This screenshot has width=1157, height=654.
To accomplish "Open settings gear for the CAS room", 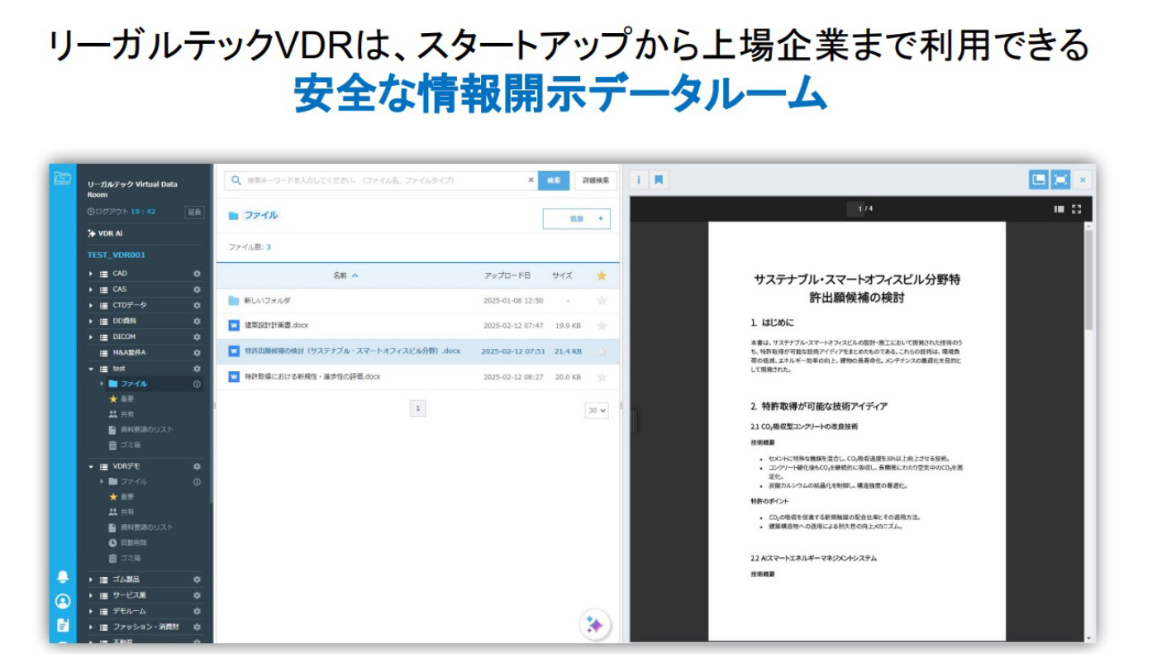I will (x=197, y=289).
